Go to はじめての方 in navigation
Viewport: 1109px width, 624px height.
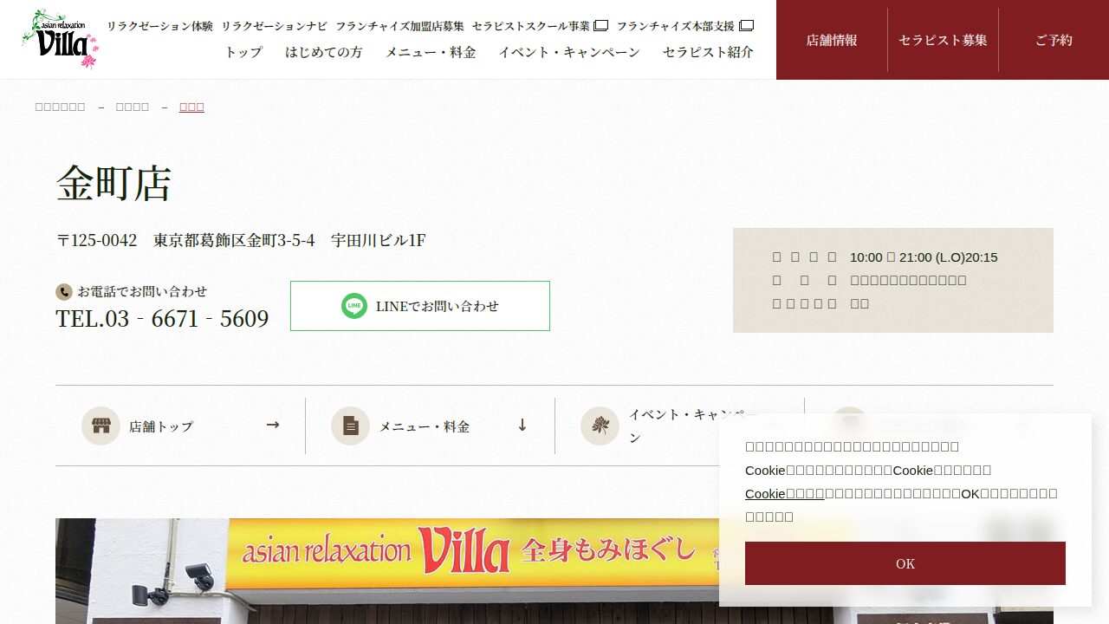pos(323,52)
